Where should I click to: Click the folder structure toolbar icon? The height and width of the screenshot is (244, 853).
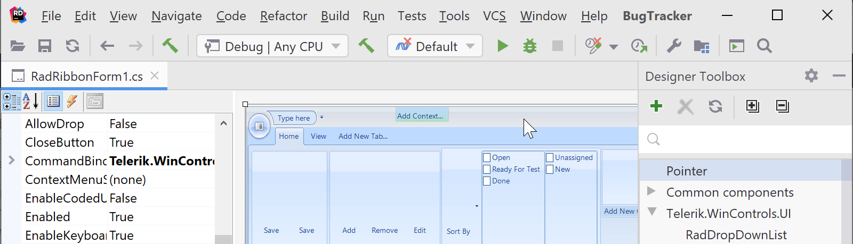(x=701, y=46)
